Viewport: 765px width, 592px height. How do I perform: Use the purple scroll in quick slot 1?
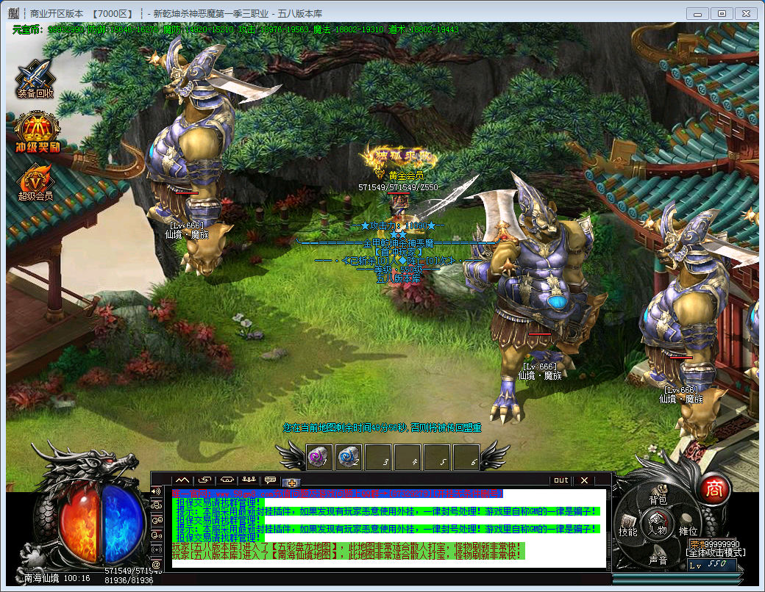[x=319, y=458]
